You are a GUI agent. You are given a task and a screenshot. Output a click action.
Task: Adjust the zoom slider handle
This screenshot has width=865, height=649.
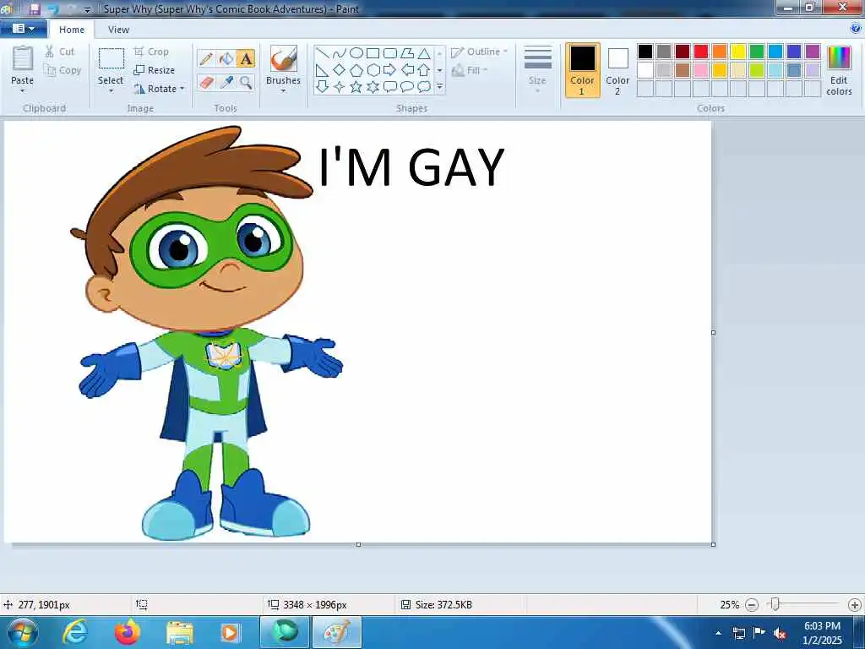[x=775, y=604]
